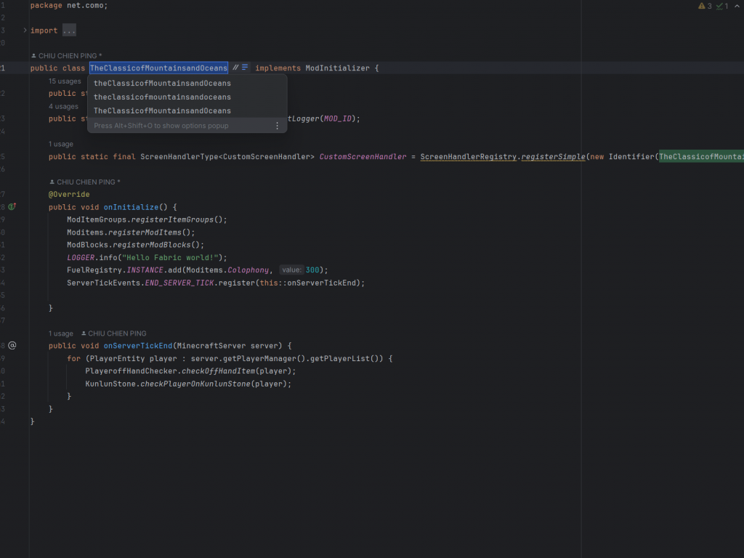The image size is (744, 558).
Task: Select all-lowercase suggestion theclassicofmountainsandoceans
Action: 162,97
